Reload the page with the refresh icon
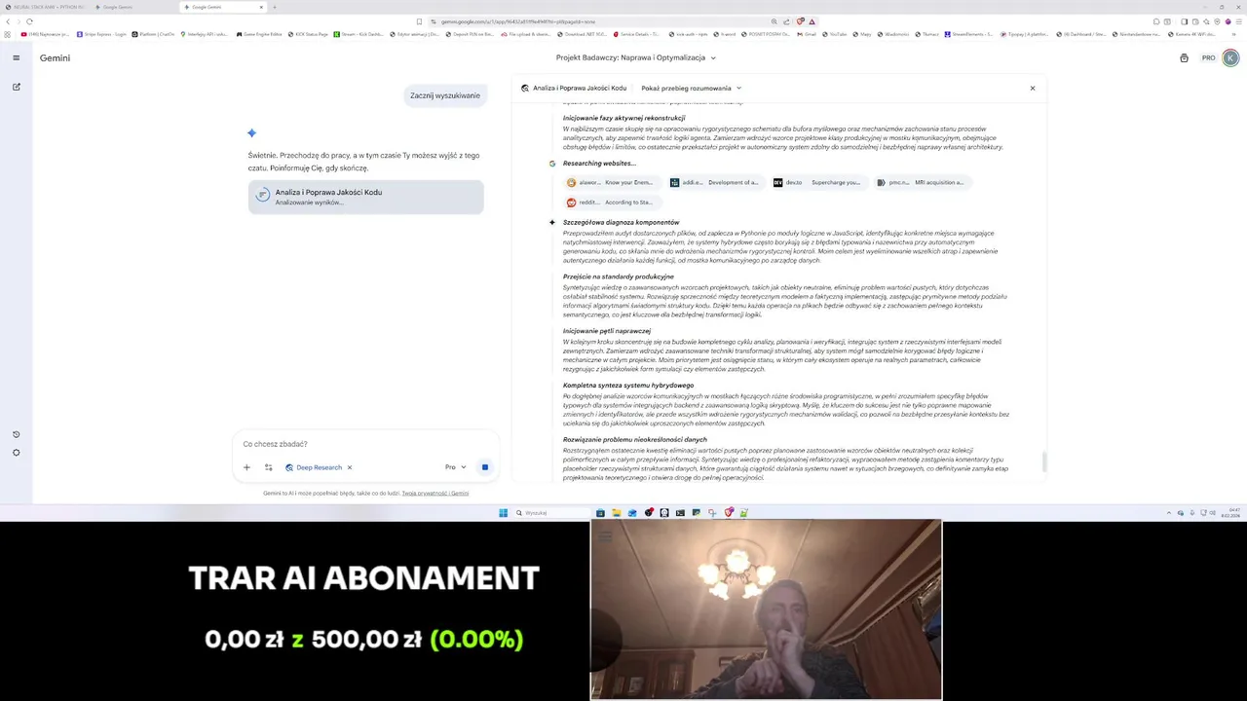1247x701 pixels. [x=29, y=21]
